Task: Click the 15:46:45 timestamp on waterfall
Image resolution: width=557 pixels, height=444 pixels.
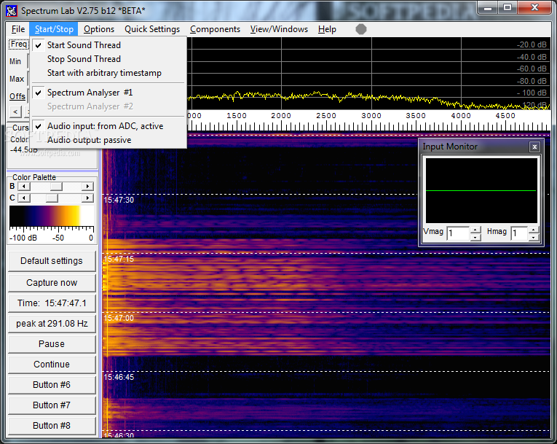Action: (x=119, y=377)
